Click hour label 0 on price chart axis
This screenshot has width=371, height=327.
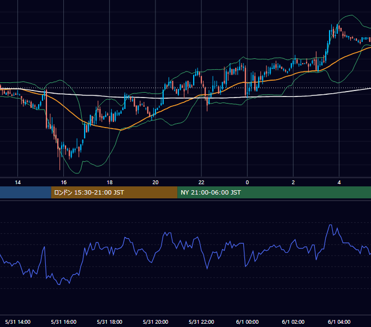click(247, 183)
